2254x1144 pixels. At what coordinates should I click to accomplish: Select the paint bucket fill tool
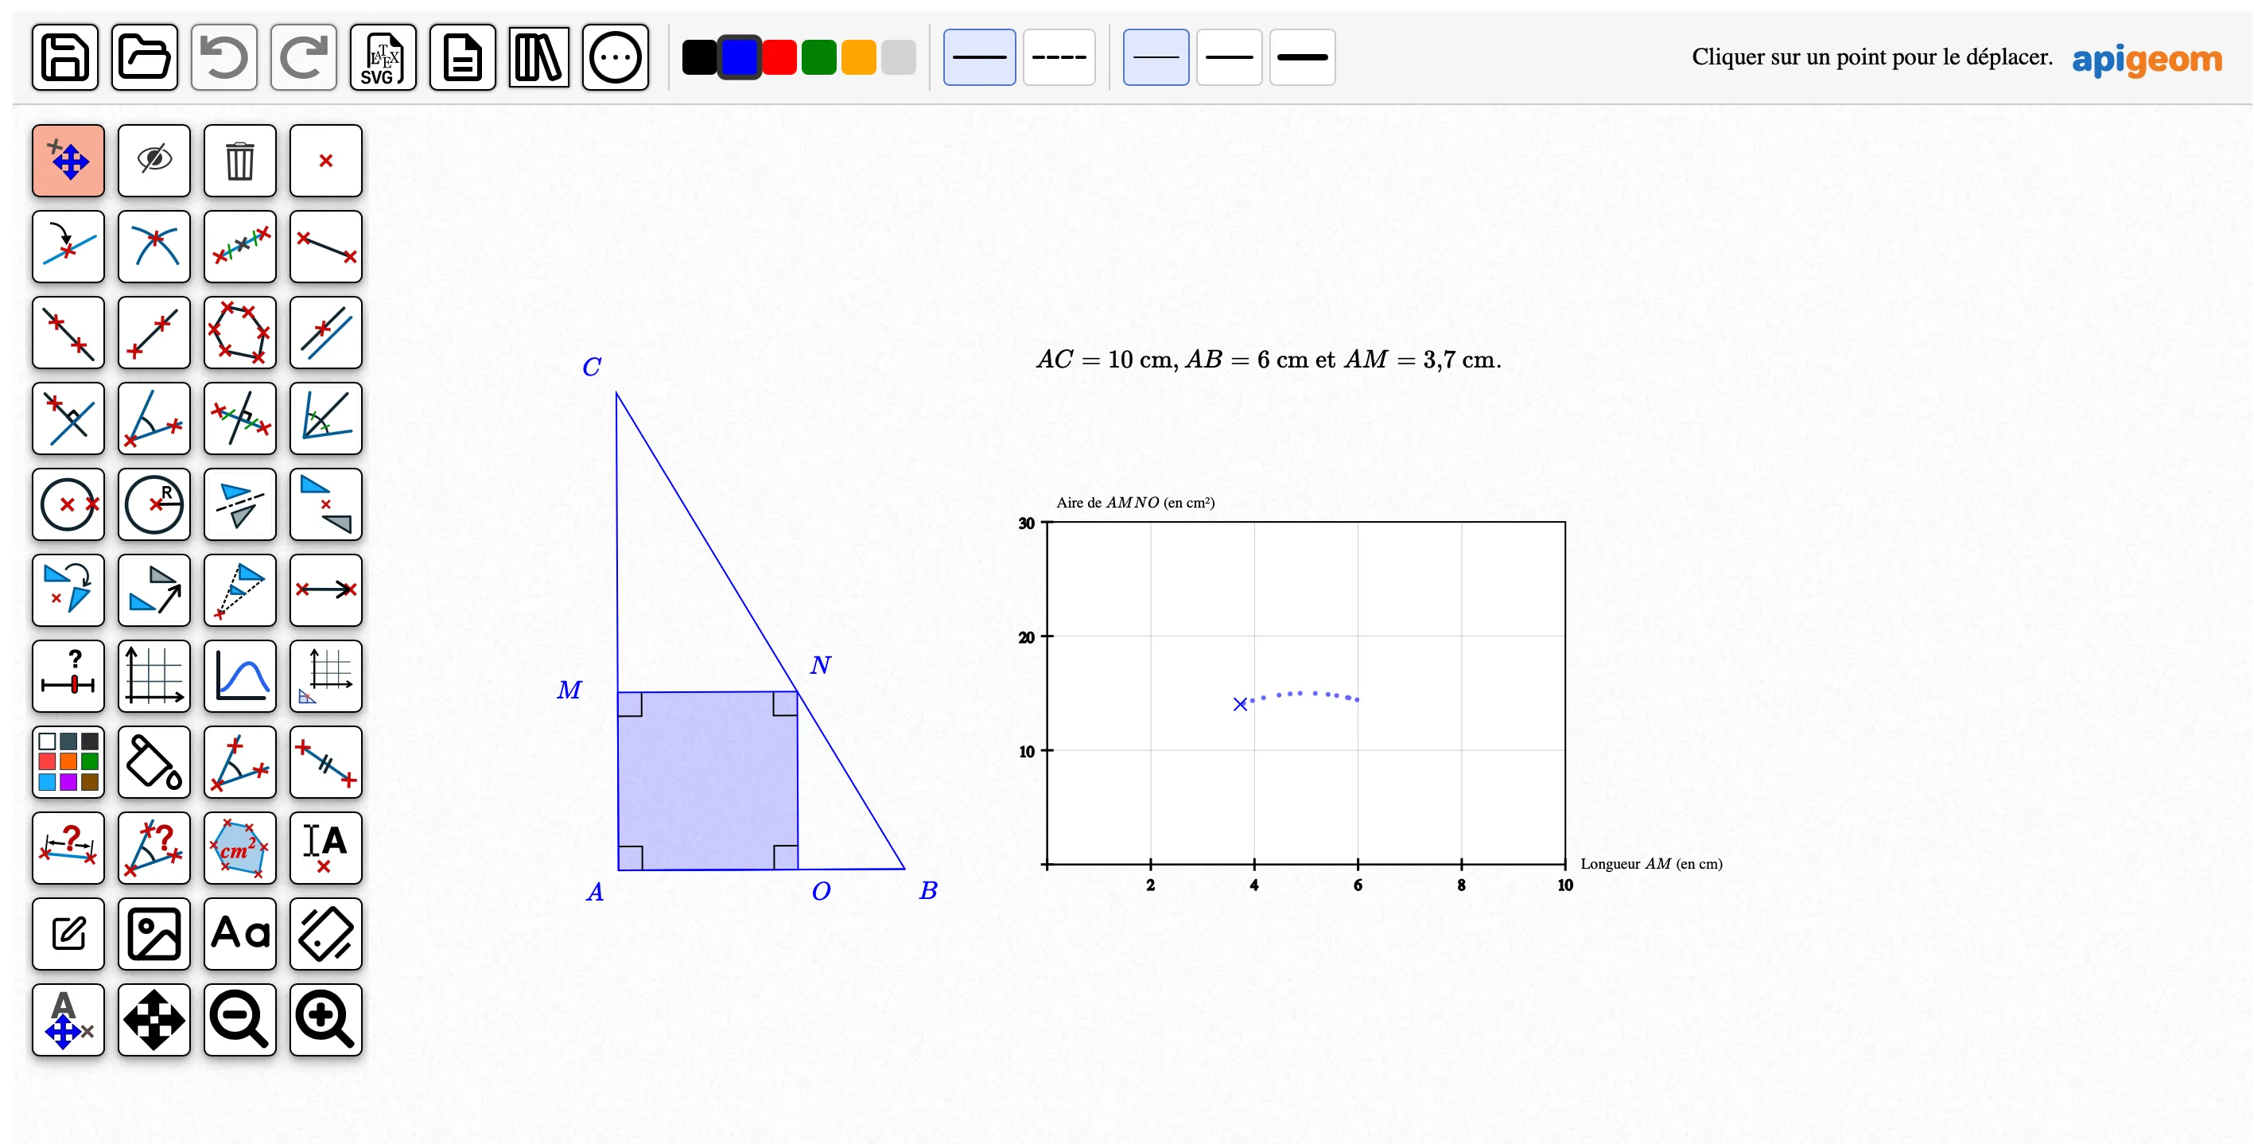(154, 761)
